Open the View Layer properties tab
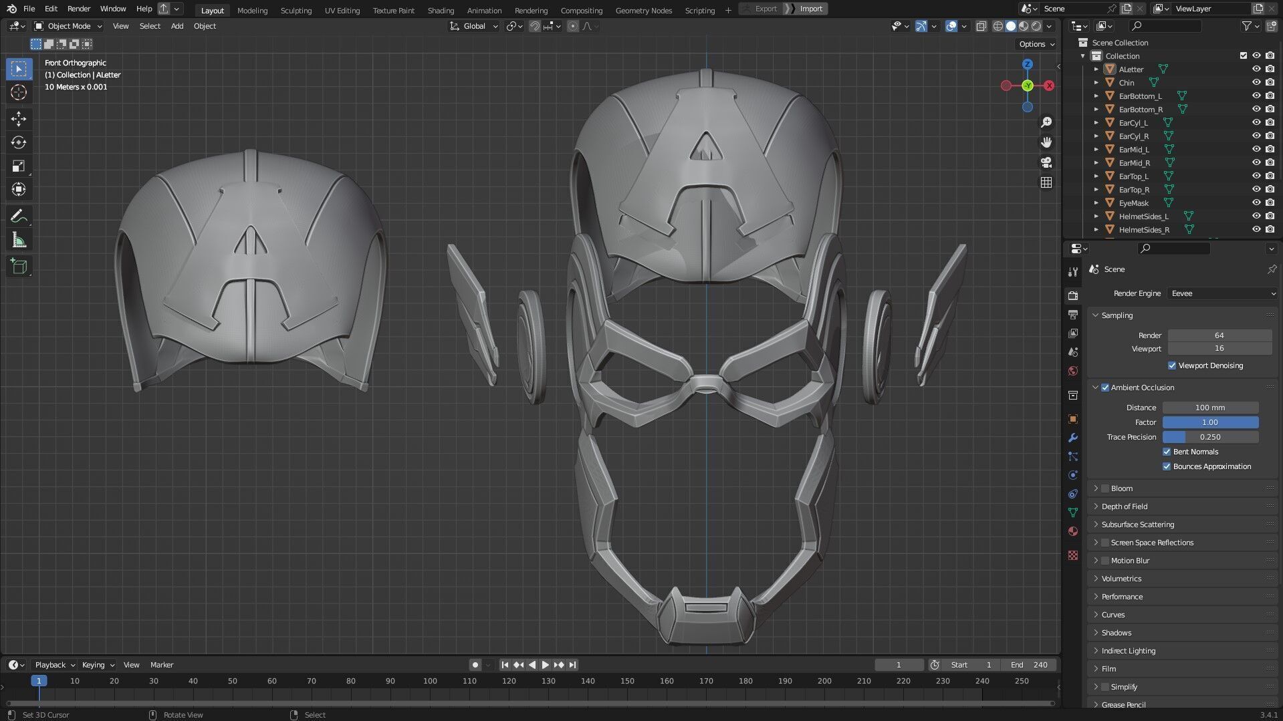This screenshot has width=1283, height=721. [x=1073, y=333]
